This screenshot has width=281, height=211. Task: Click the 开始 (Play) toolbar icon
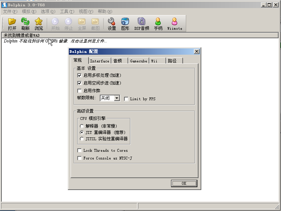click(x=55, y=24)
